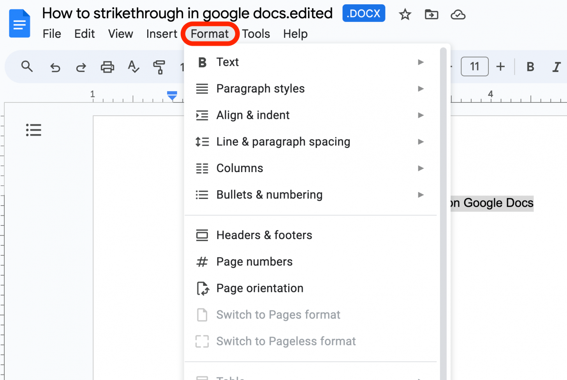
Task: Click the .DOCX file type badge
Action: [x=364, y=13]
